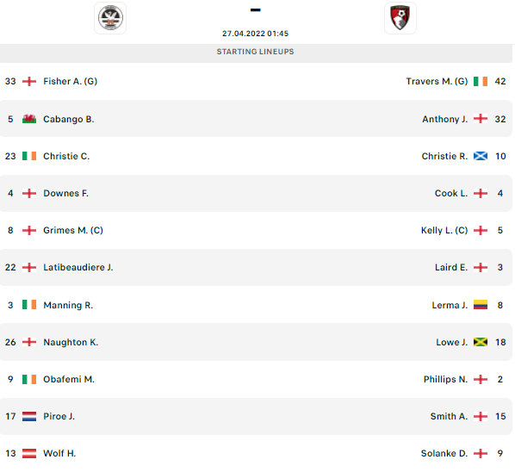Open the Bournemouth club crest
Image resolution: width=515 pixels, height=472 pixels.
(x=400, y=18)
